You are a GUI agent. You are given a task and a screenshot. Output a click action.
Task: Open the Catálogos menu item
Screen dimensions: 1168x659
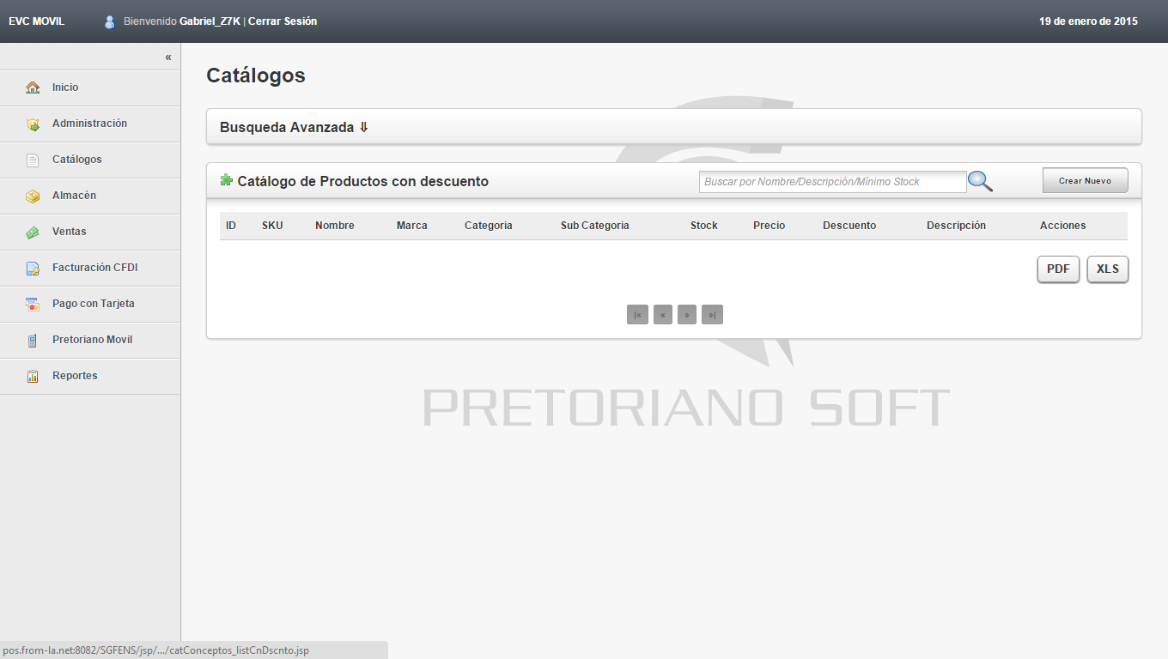(90, 160)
